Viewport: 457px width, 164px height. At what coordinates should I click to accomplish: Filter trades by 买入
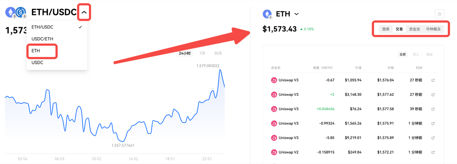[x=416, y=55]
